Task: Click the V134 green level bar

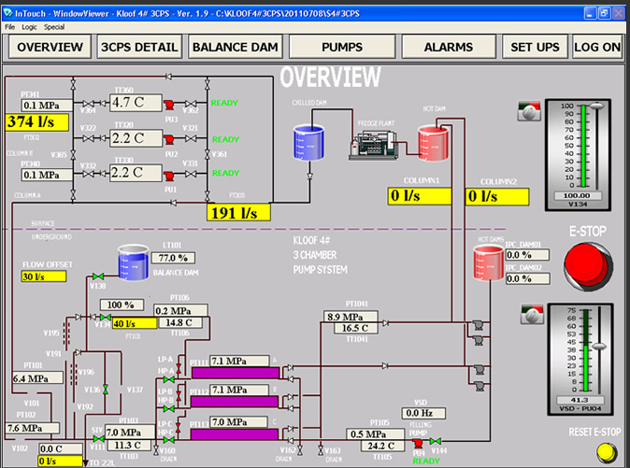Action: tap(583, 146)
